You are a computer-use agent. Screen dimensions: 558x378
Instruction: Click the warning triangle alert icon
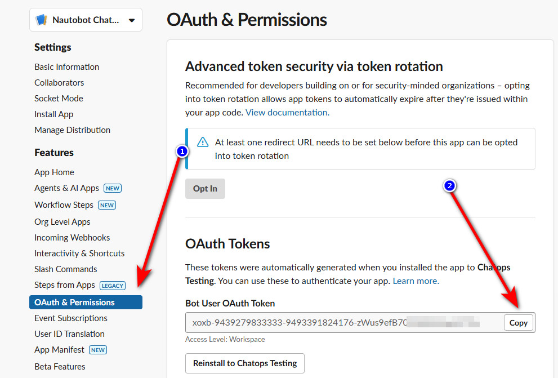[203, 143]
